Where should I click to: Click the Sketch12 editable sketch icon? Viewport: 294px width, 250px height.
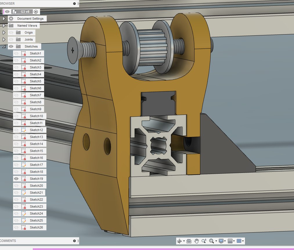[x=24, y=130]
